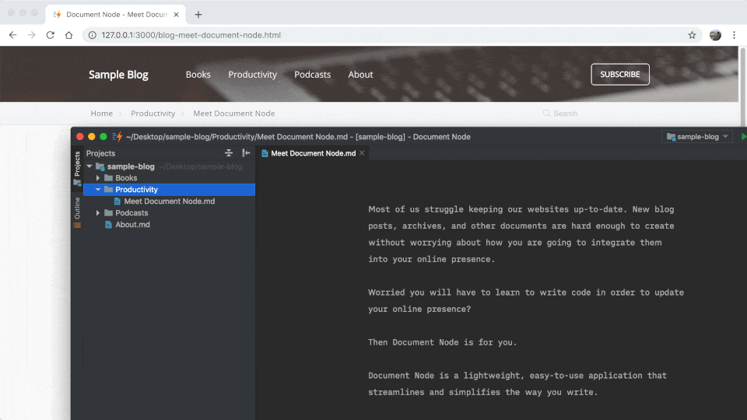The width and height of the screenshot is (747, 420).
Task: View site information icon in address bar
Action: [x=93, y=35]
